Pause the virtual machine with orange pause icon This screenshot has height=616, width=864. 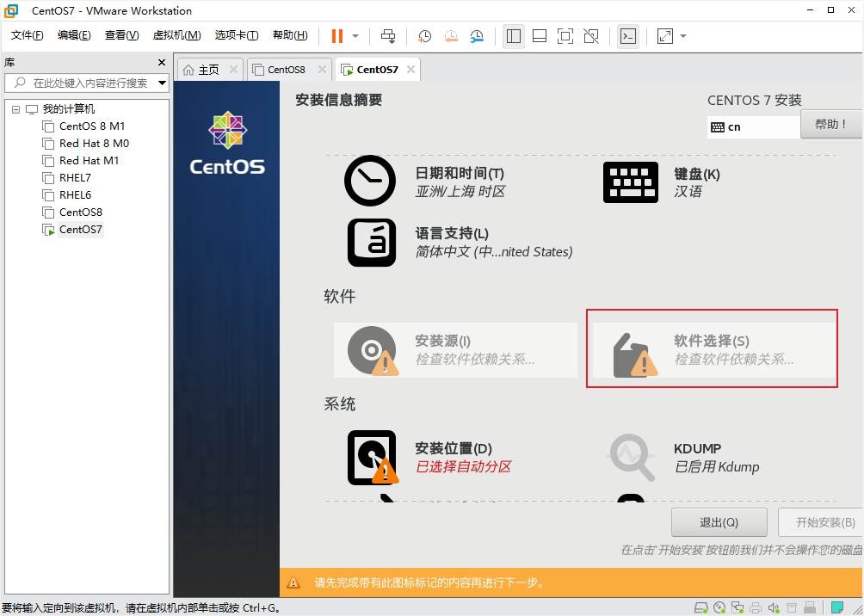(x=336, y=36)
